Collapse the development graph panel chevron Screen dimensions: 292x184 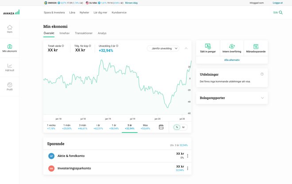[x=186, y=48]
